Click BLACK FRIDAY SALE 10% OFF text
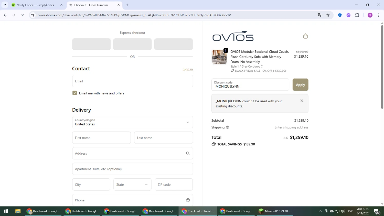 pos(260,71)
